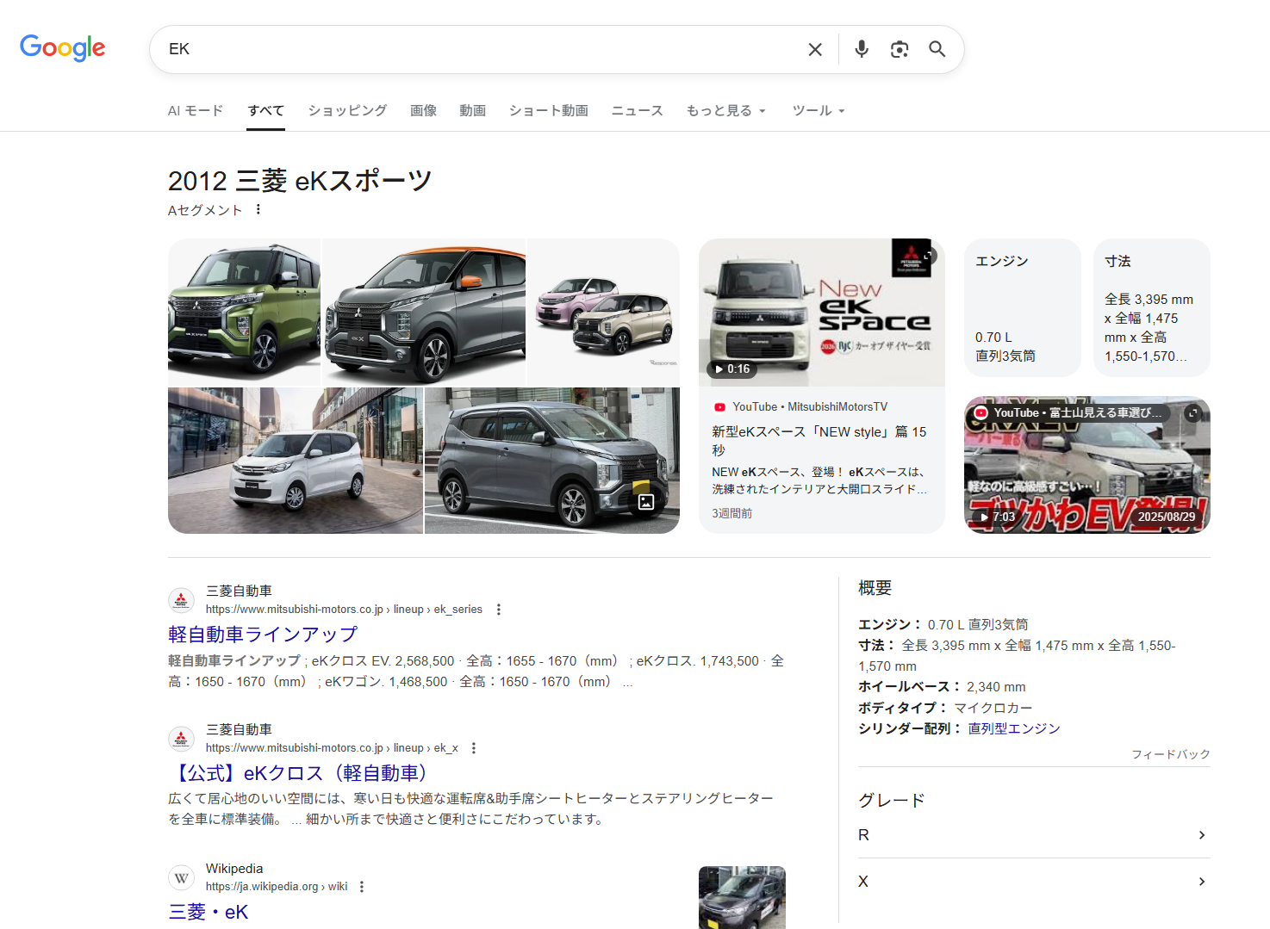Open the エンジン specification card

coord(1023,307)
